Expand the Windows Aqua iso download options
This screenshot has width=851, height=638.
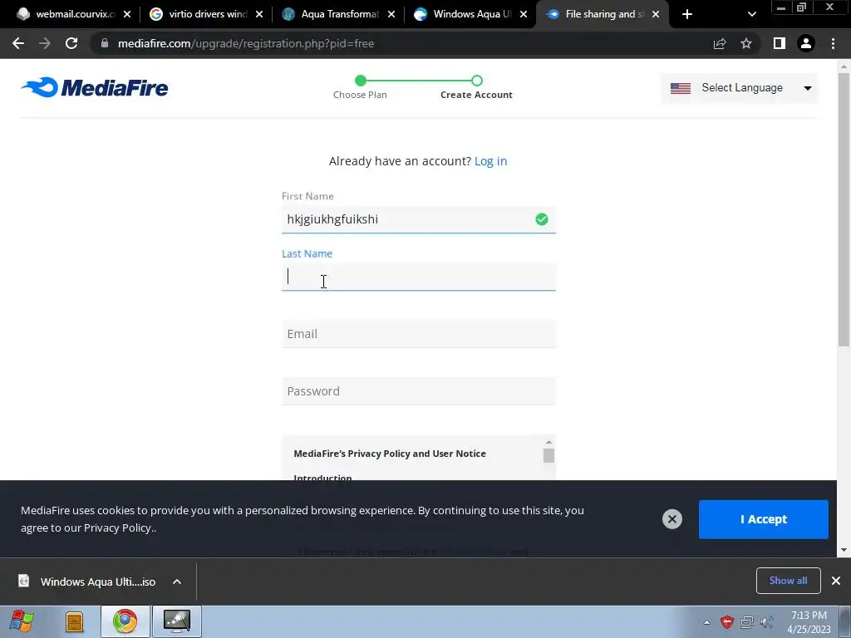(177, 582)
